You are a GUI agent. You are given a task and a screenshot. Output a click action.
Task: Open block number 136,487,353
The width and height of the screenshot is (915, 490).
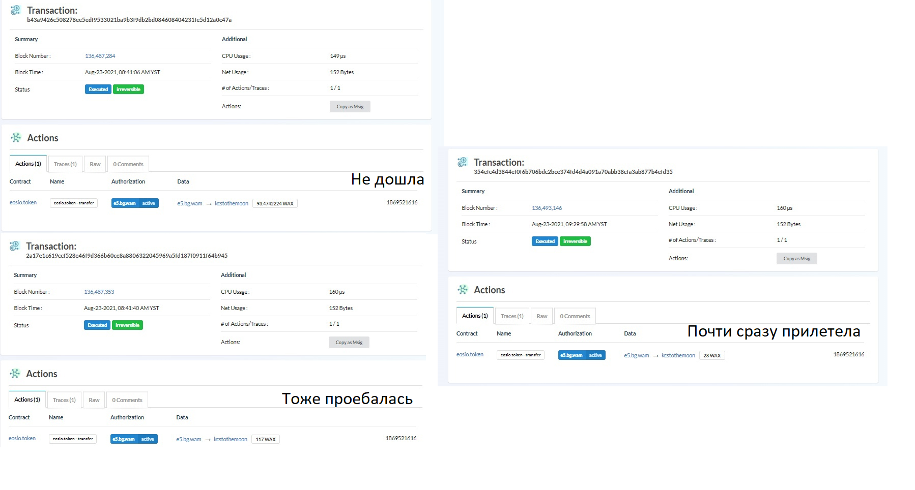pyautogui.click(x=99, y=292)
